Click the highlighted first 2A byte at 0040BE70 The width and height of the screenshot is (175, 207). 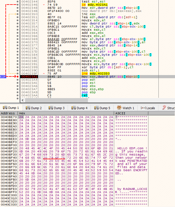(x=21, y=117)
